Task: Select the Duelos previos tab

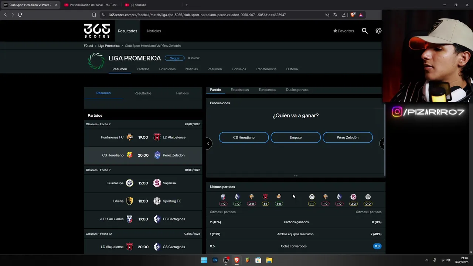Action: pos(297,90)
